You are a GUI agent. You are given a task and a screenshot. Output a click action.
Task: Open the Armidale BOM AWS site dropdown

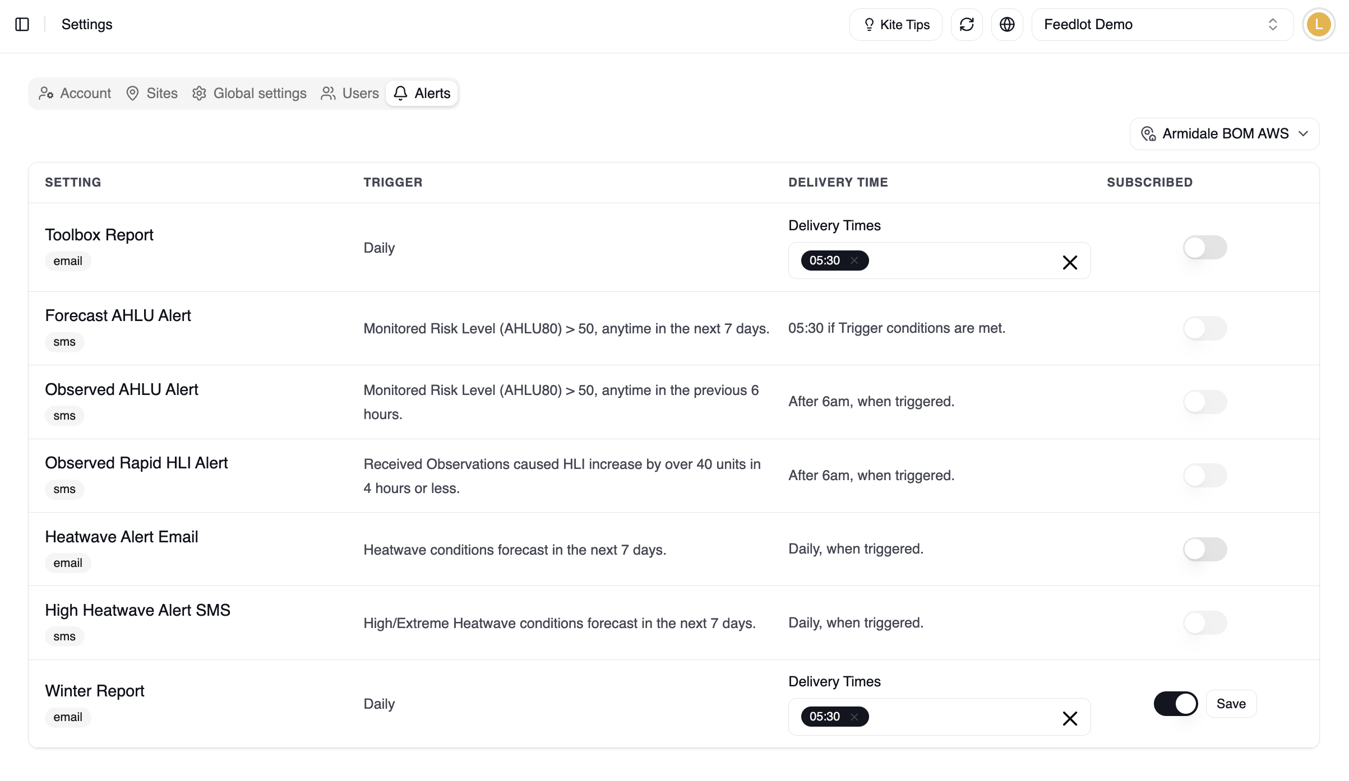pos(1225,134)
